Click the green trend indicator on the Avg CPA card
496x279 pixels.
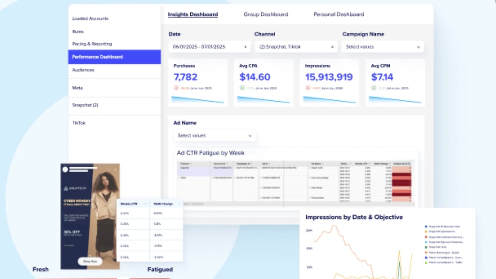243,88
